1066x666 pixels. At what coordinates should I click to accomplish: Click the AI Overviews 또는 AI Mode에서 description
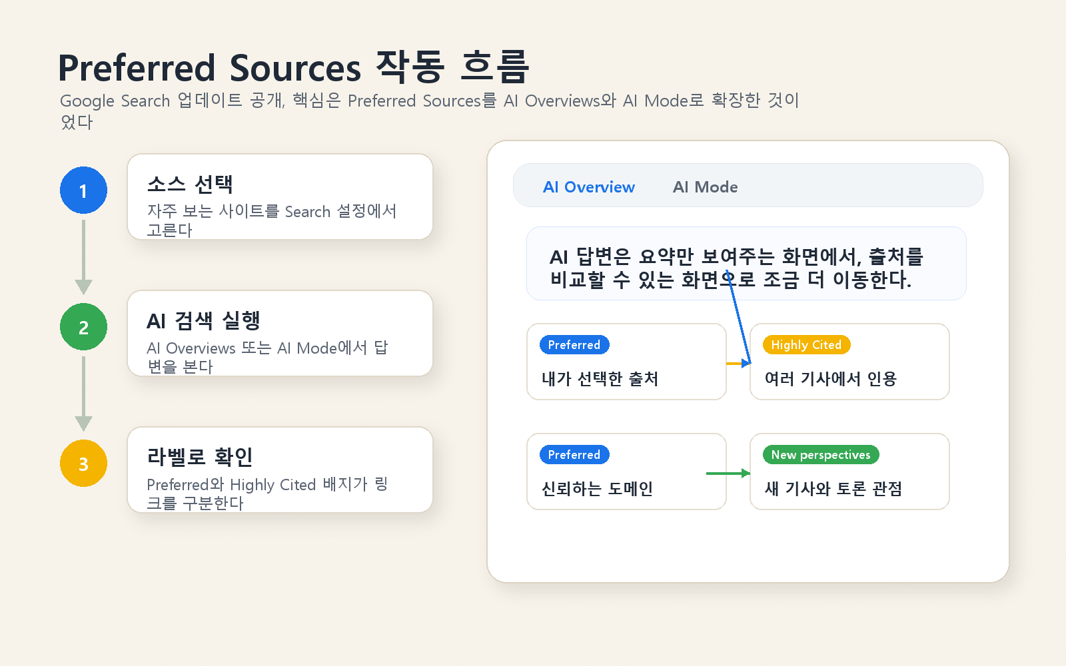(267, 357)
